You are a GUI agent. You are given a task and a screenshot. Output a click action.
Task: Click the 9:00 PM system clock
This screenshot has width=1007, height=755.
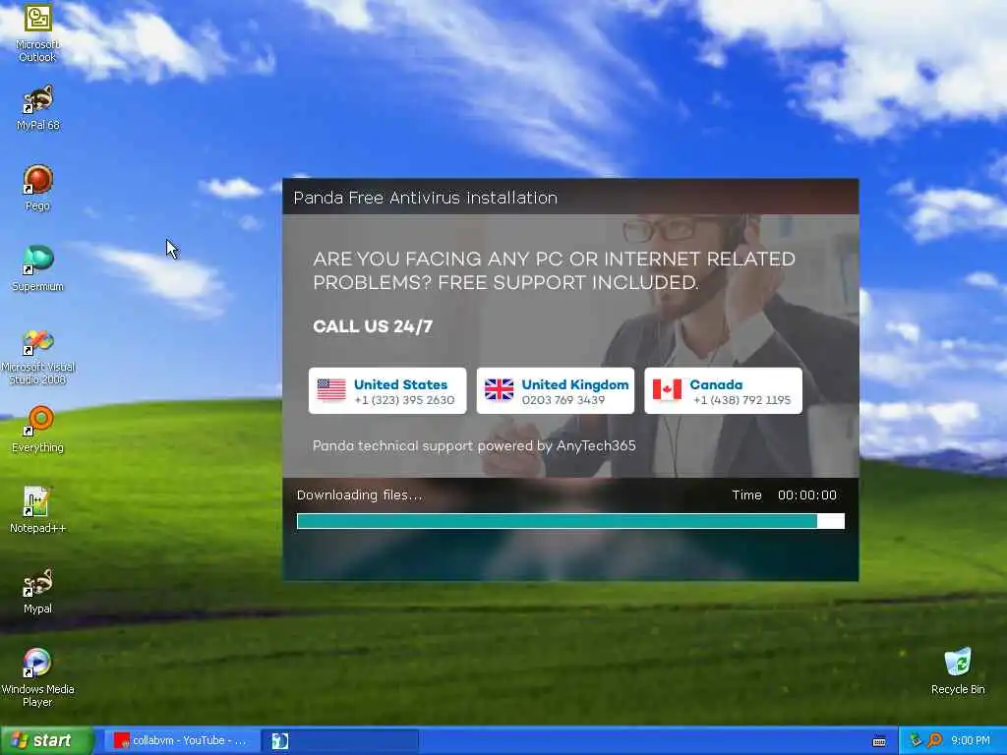(971, 740)
